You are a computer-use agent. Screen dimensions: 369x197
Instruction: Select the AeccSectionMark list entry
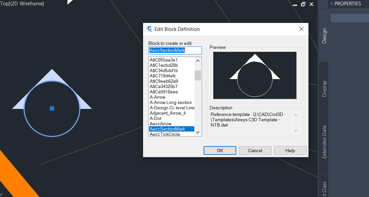(x=172, y=129)
